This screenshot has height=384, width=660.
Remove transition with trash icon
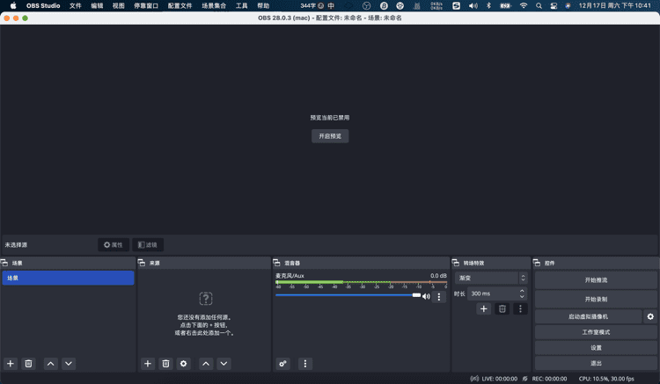click(x=502, y=308)
